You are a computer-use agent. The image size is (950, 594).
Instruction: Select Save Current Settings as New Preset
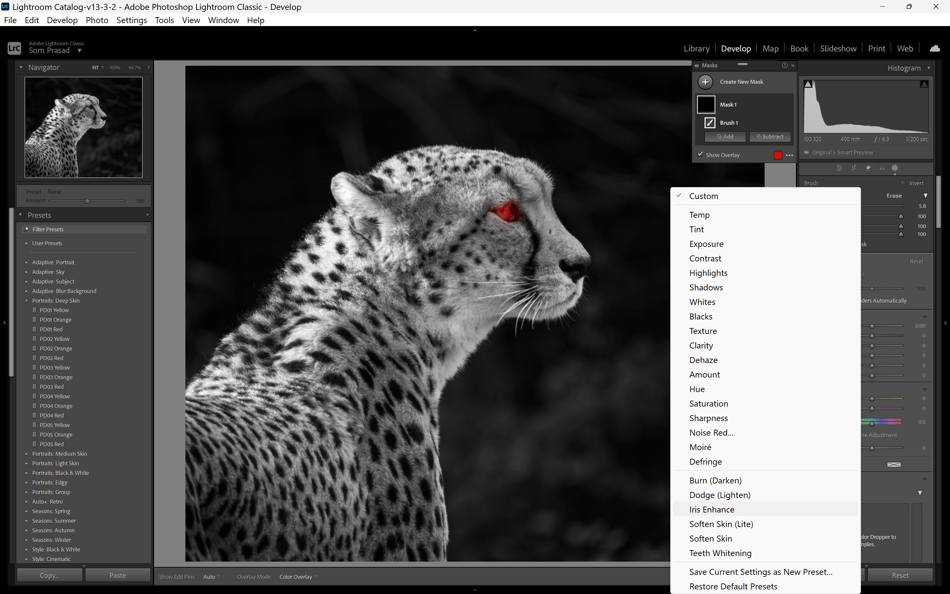(x=765, y=572)
